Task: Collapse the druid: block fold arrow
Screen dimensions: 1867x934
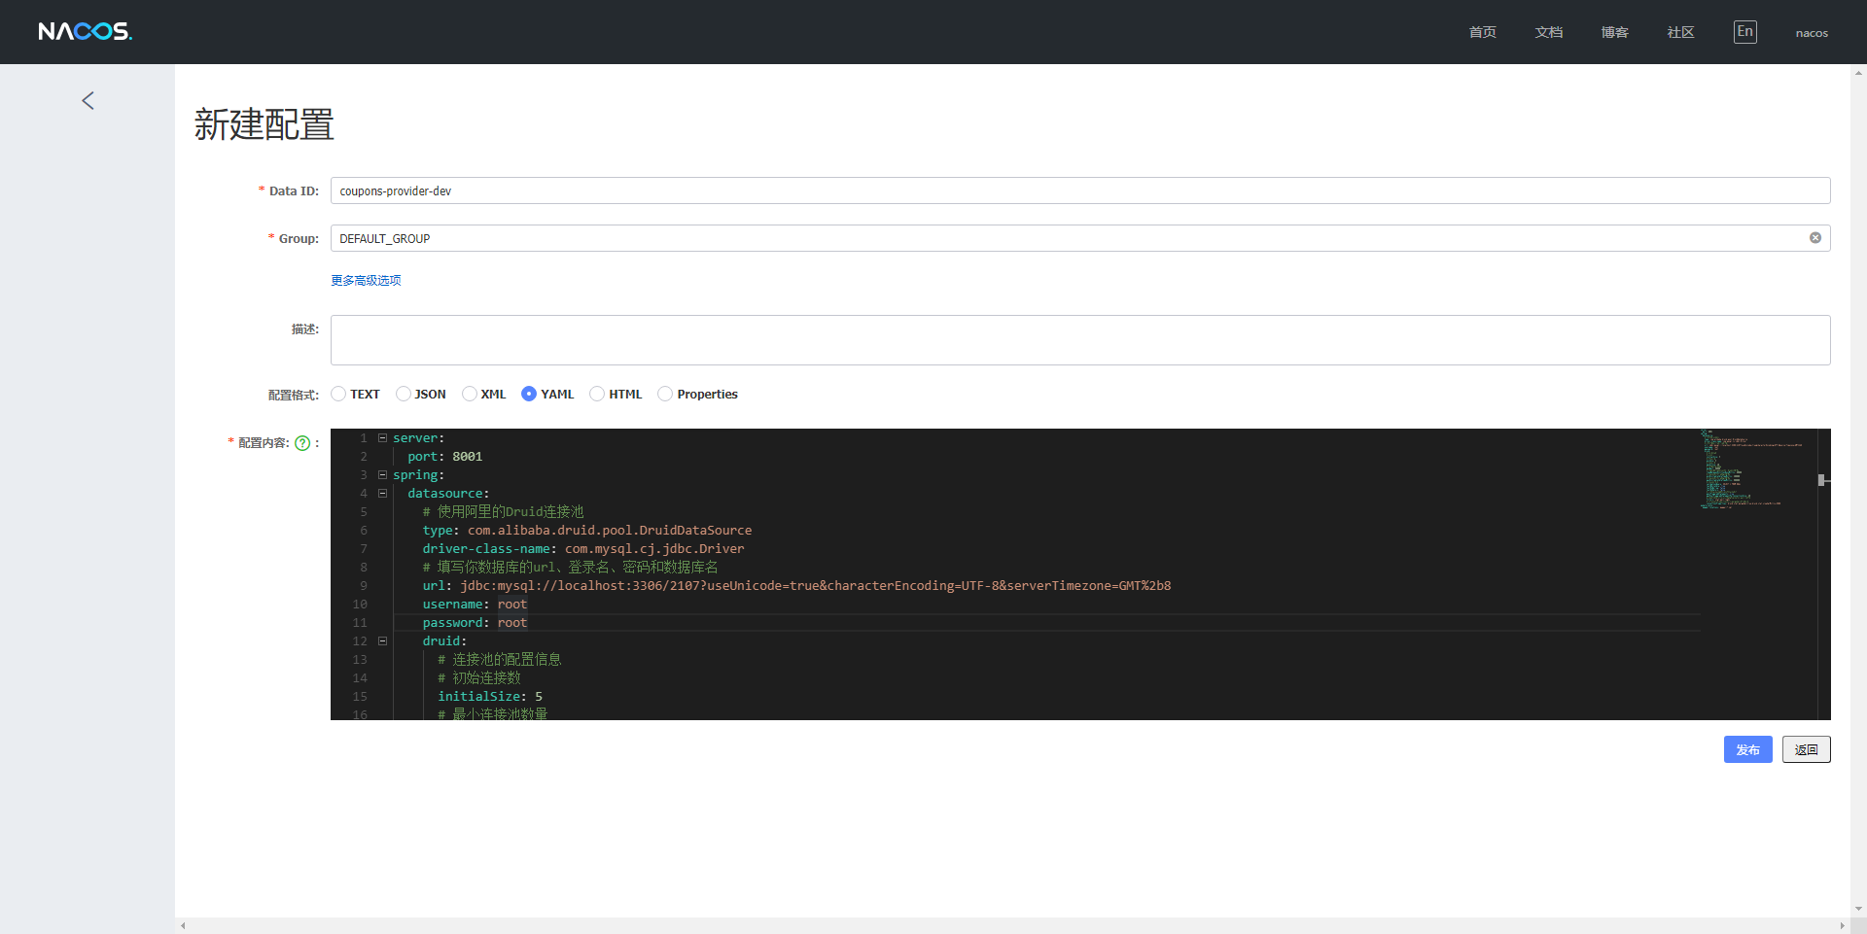Action: 382,641
